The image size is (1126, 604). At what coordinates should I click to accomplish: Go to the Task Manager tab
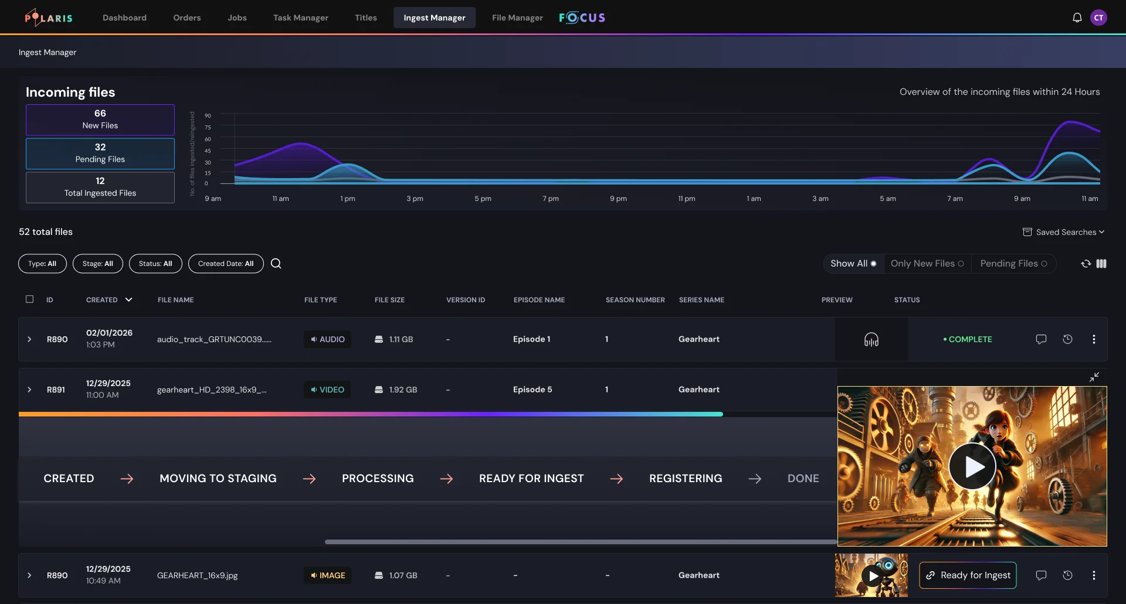click(x=300, y=18)
